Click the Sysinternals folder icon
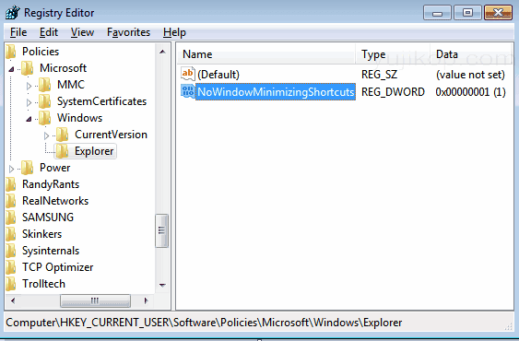This screenshot has width=519, height=341. tap(11, 251)
